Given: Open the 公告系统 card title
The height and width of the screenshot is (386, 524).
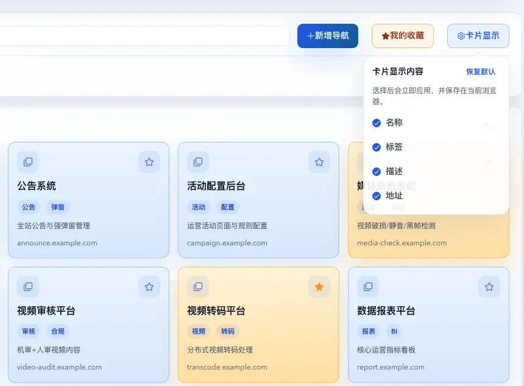Looking at the screenshot, I should pyautogui.click(x=37, y=186).
